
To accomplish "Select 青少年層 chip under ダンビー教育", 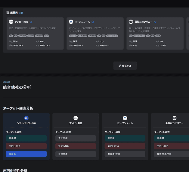I will (76, 138).
